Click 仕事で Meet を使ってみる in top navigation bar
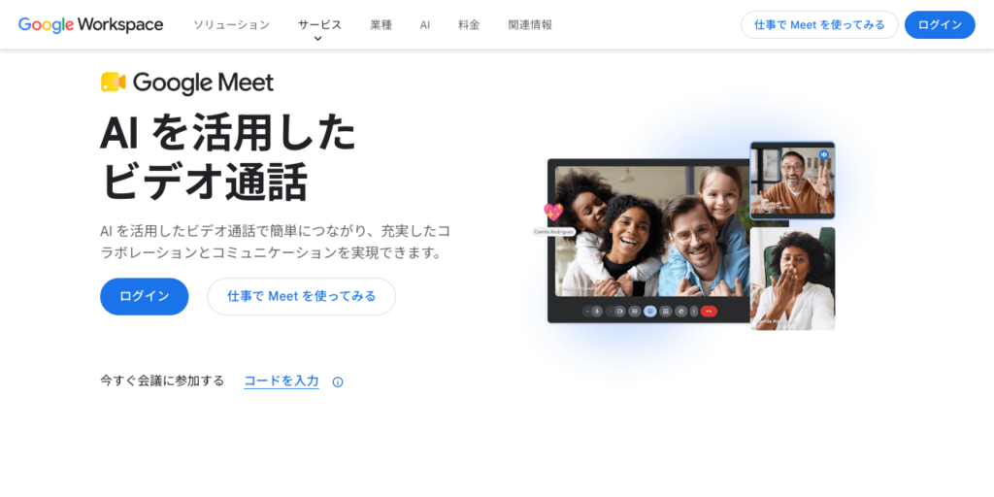This screenshot has height=497, width=994. pyautogui.click(x=819, y=24)
